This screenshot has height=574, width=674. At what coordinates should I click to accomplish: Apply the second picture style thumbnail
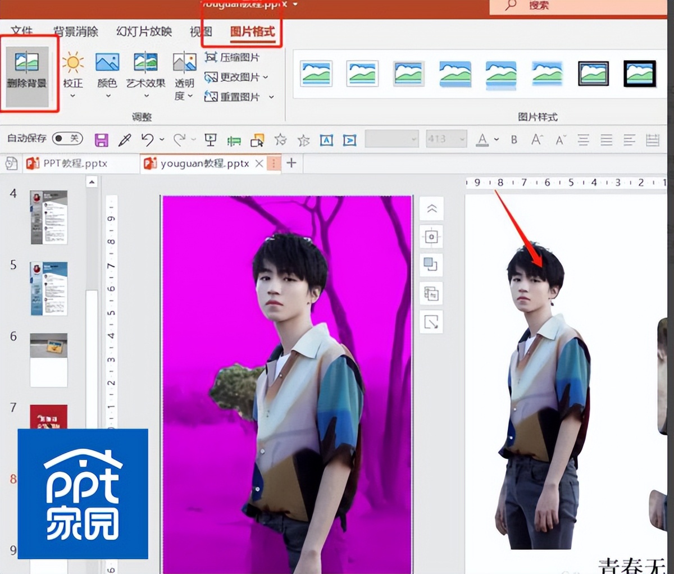[x=362, y=74]
